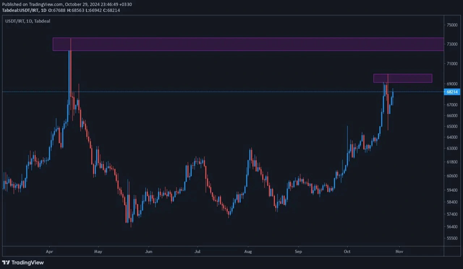Click the 64000 price axis label
463x269 pixels.
coord(453,137)
